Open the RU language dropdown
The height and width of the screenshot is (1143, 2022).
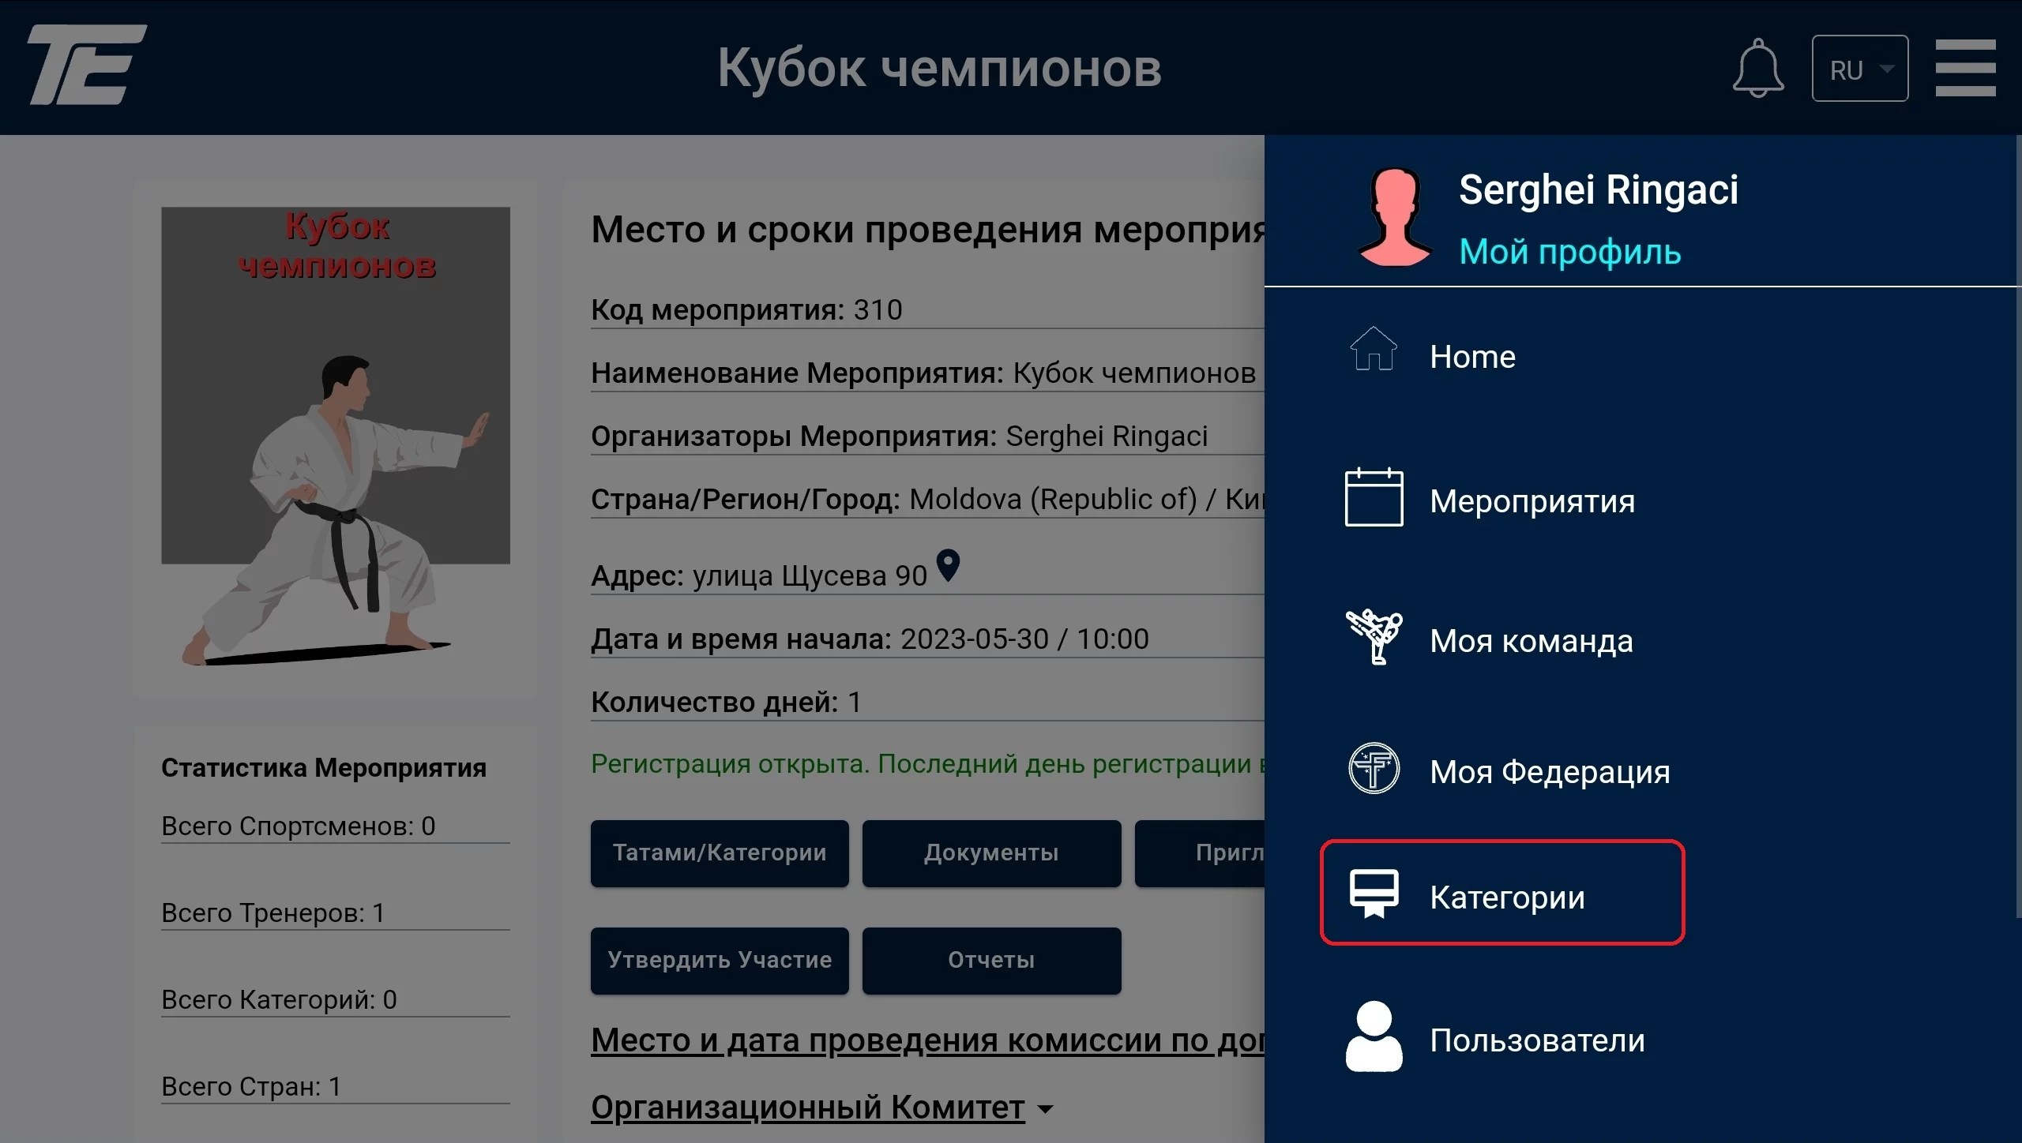point(1860,69)
